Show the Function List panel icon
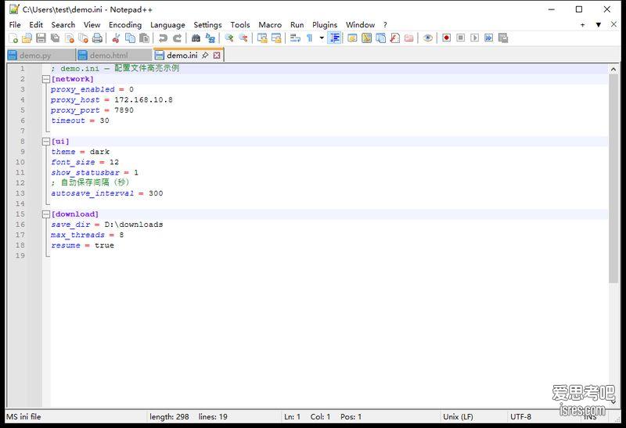 [395, 38]
